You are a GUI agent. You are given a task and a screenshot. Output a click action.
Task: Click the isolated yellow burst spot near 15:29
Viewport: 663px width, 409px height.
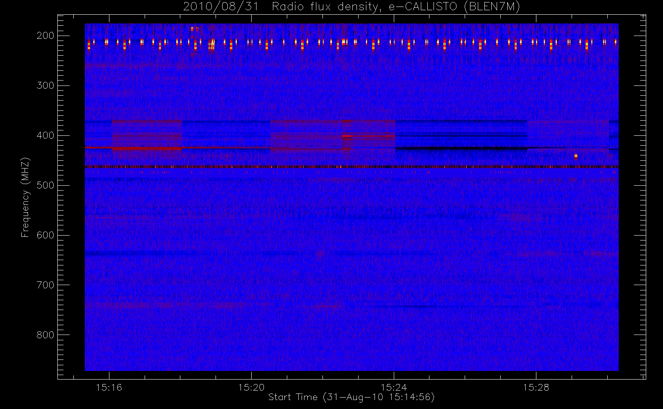576,156
